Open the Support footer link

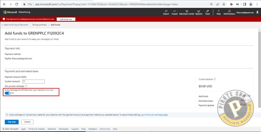point(75,129)
